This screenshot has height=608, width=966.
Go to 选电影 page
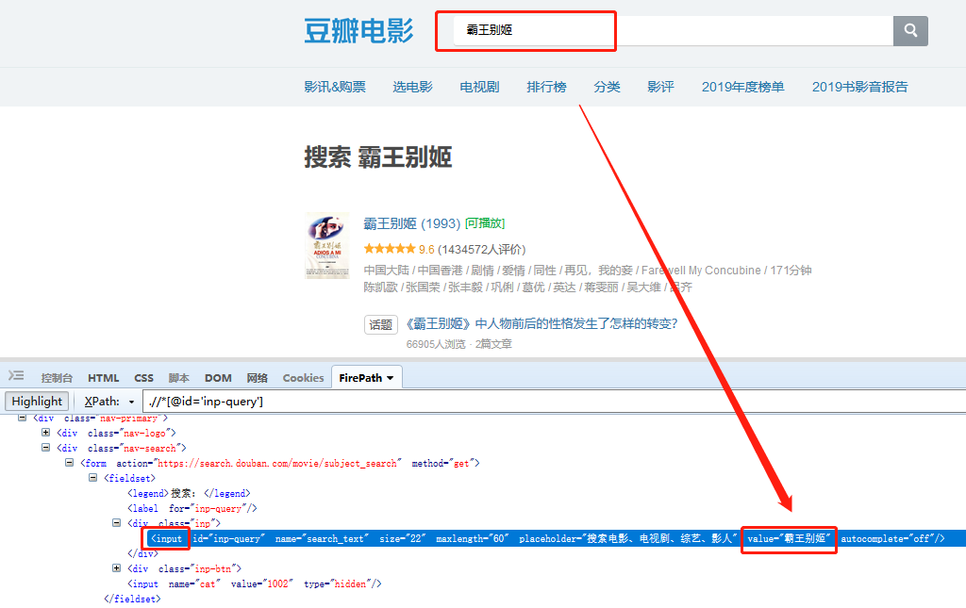[x=413, y=87]
